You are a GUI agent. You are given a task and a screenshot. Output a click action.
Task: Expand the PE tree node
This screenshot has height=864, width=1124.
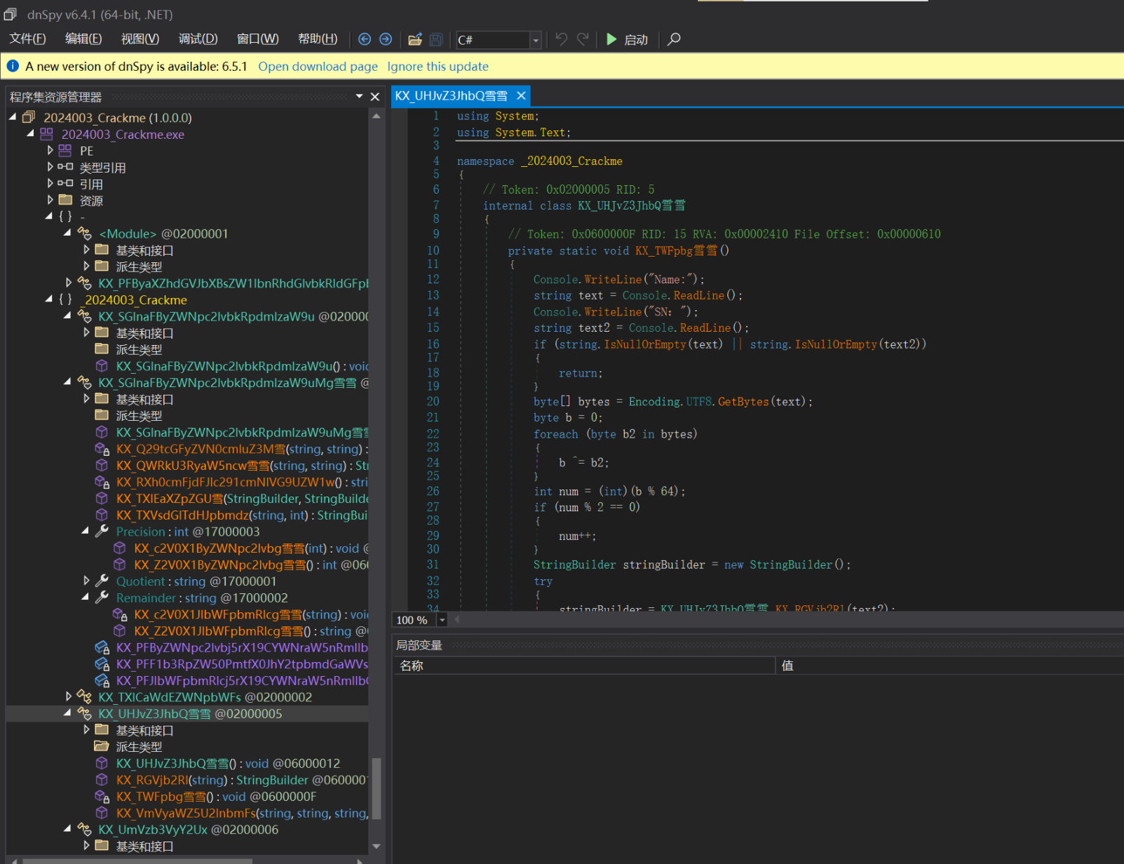pos(50,151)
